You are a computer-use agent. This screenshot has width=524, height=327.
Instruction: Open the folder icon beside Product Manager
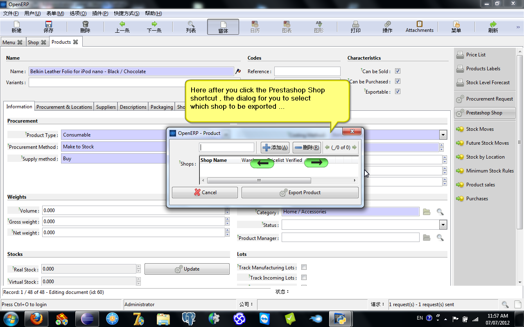427,237
